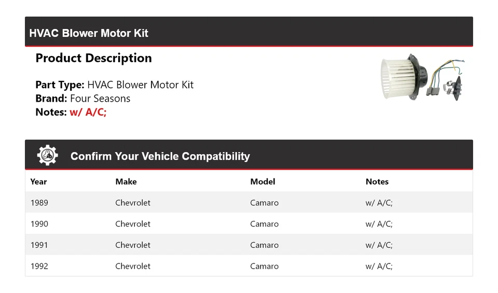Click the Product Description heading
This screenshot has height=293, width=498.
coord(93,58)
